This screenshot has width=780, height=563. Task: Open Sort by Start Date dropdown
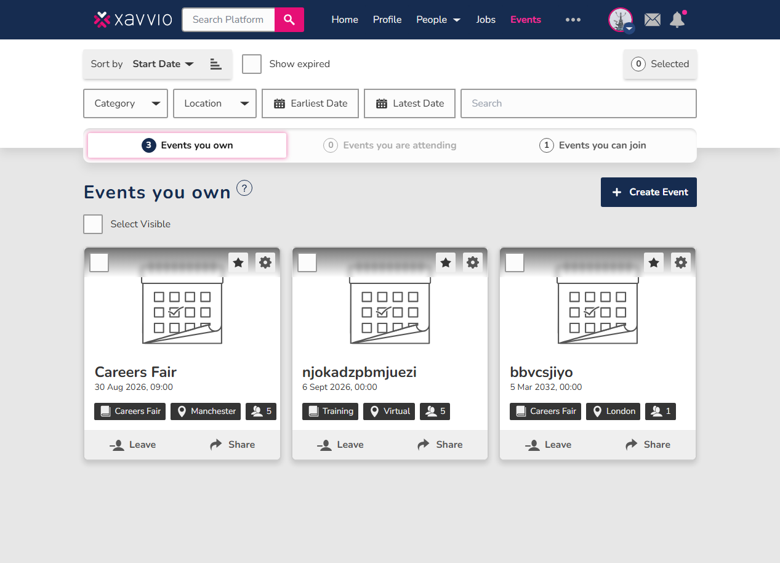[x=163, y=64]
